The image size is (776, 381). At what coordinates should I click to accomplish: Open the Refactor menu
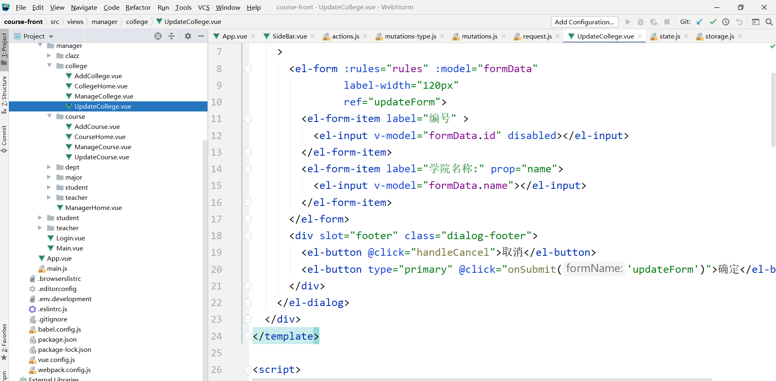tap(138, 7)
